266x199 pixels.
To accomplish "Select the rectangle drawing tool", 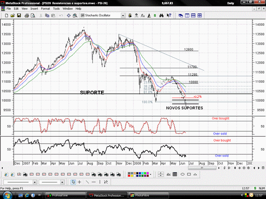I will click(x=189, y=174).
